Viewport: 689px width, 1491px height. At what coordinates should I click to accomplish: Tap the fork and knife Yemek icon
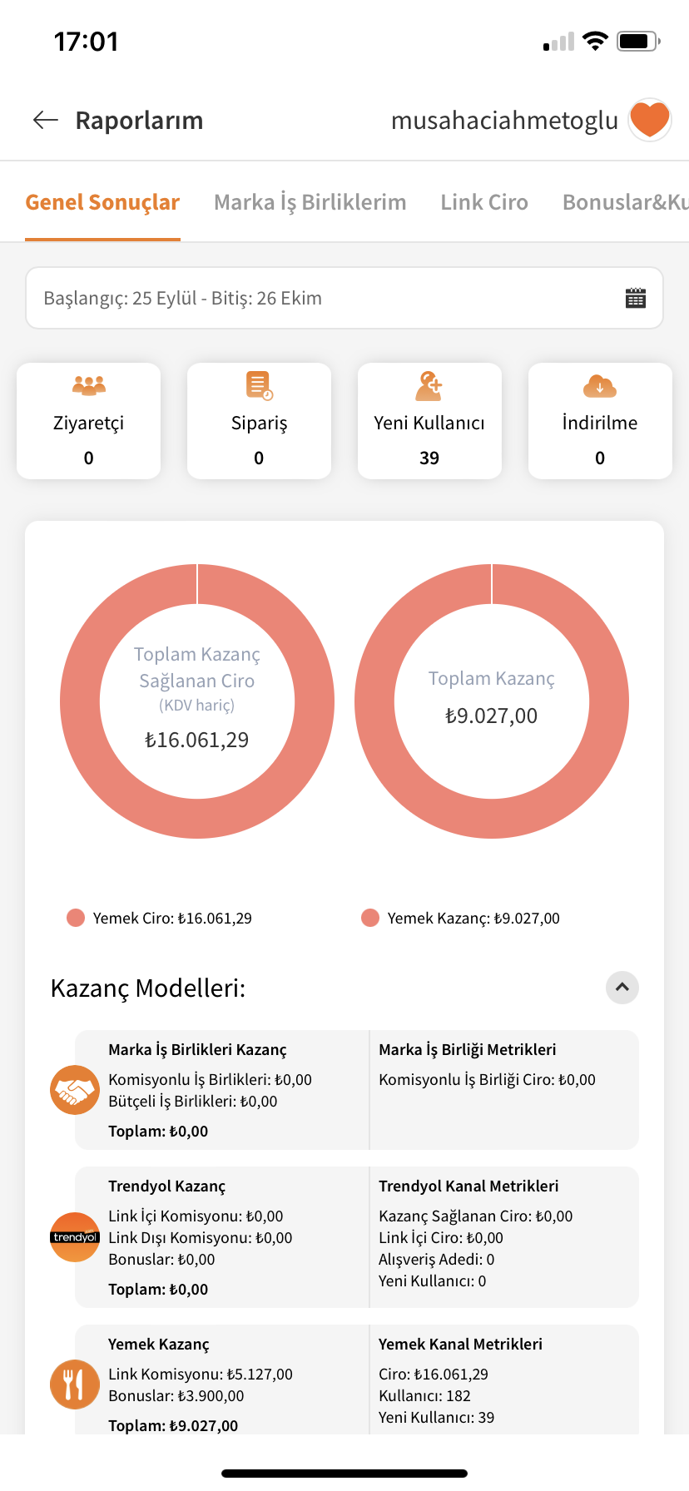tap(75, 1384)
